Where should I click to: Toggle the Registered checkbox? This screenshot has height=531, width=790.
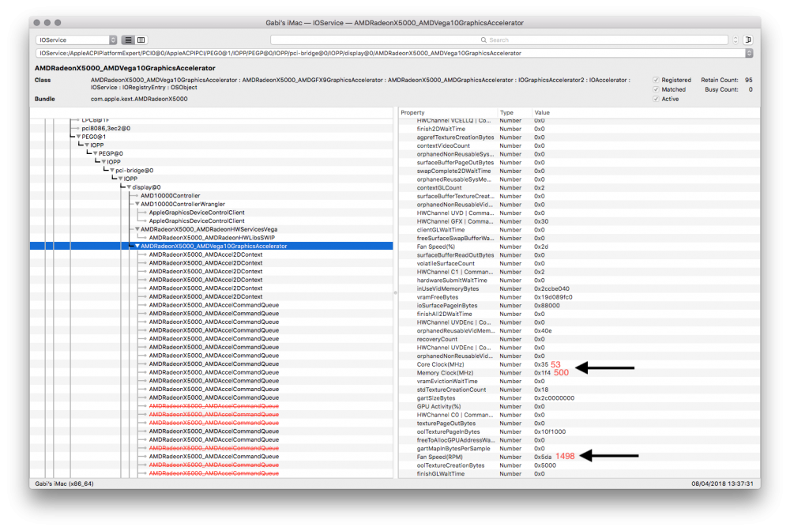(656, 80)
